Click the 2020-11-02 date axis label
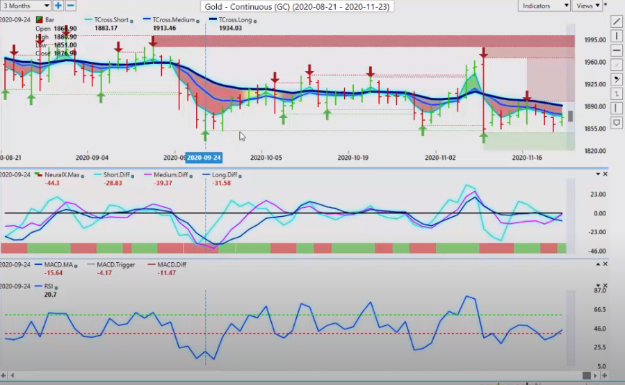The height and width of the screenshot is (385, 625). click(x=440, y=158)
